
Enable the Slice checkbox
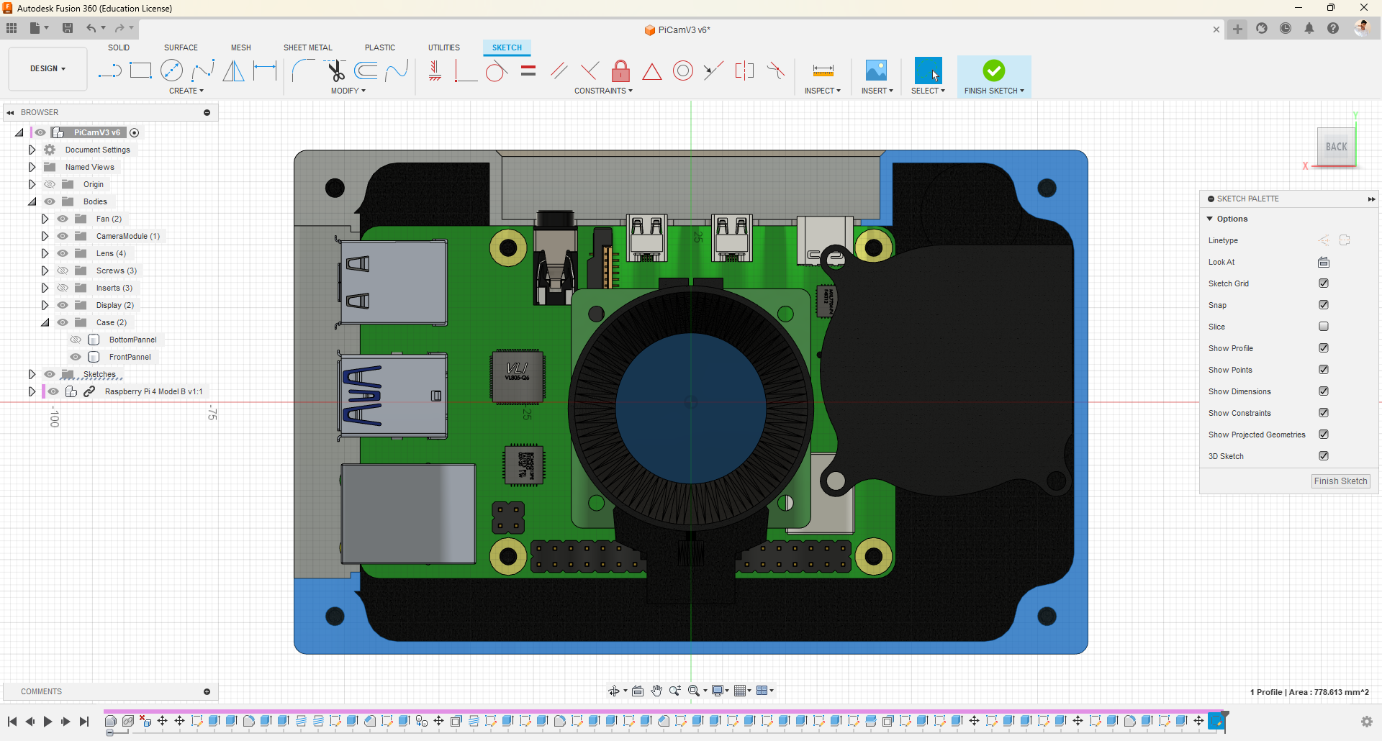(1324, 327)
